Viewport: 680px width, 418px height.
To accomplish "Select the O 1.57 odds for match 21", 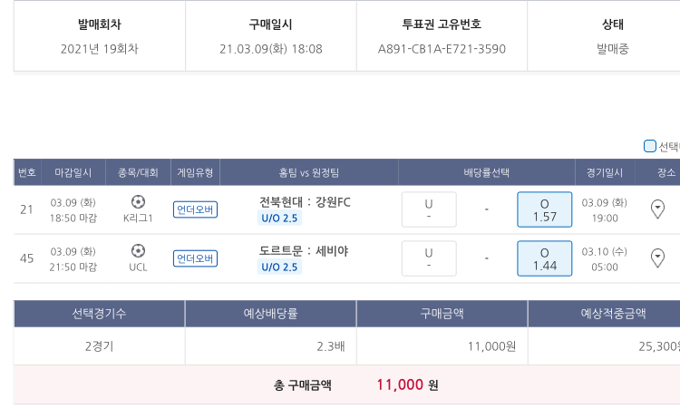I will [544, 209].
